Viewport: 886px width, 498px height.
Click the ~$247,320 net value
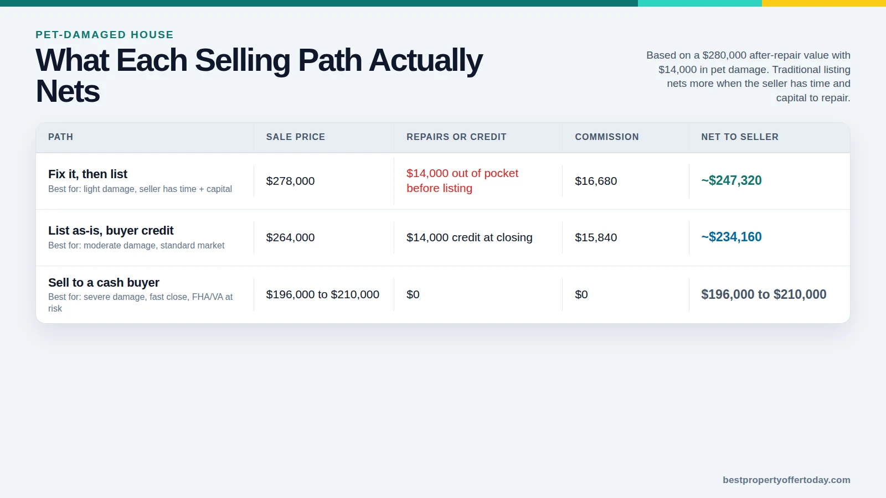coord(731,180)
